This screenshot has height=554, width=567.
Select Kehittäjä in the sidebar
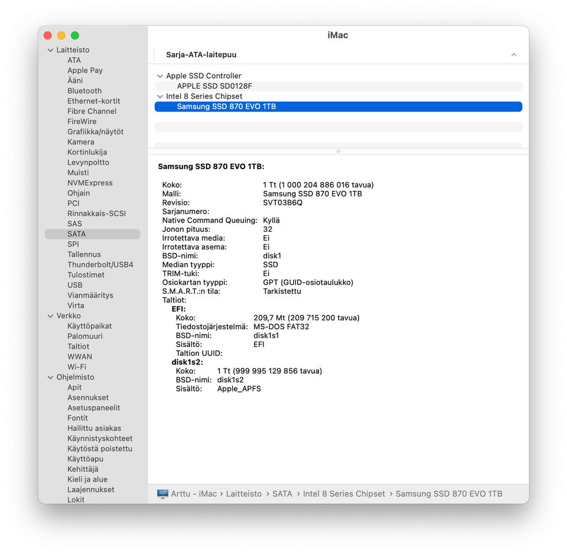[83, 469]
